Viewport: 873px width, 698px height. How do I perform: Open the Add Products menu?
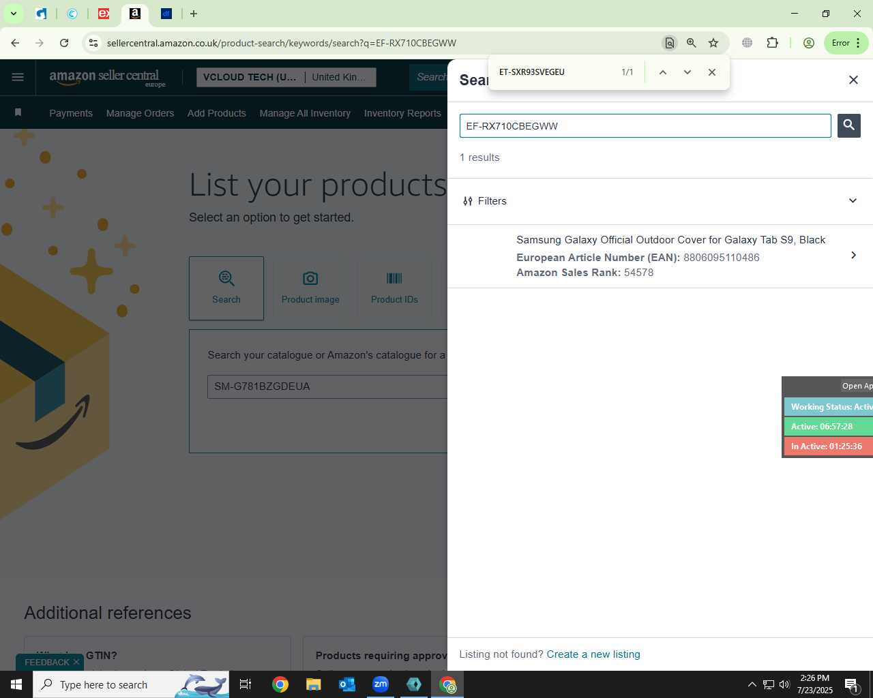tap(217, 113)
